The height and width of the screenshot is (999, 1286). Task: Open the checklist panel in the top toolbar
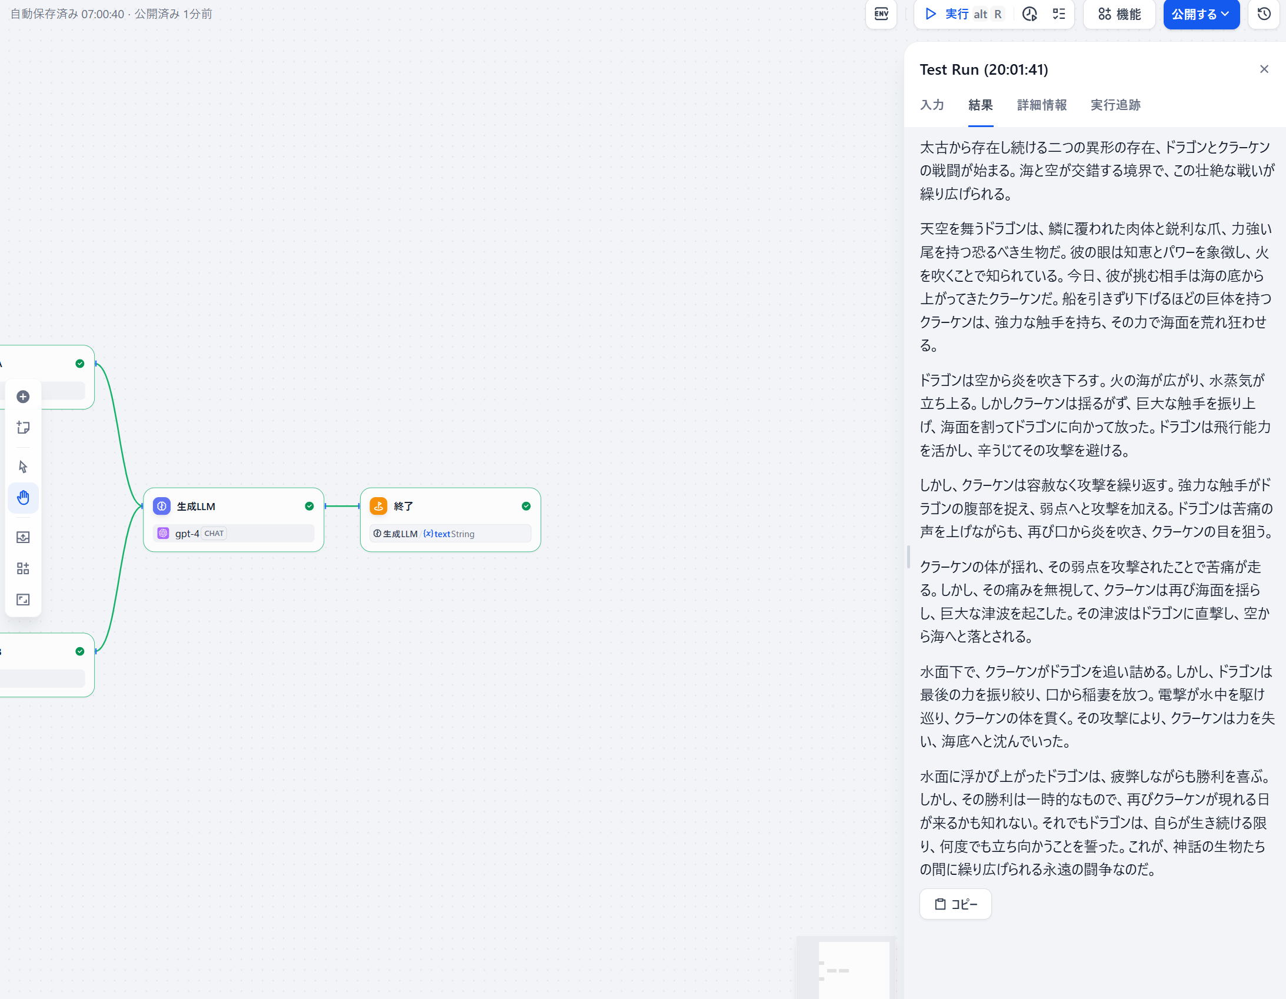pos(1059,14)
